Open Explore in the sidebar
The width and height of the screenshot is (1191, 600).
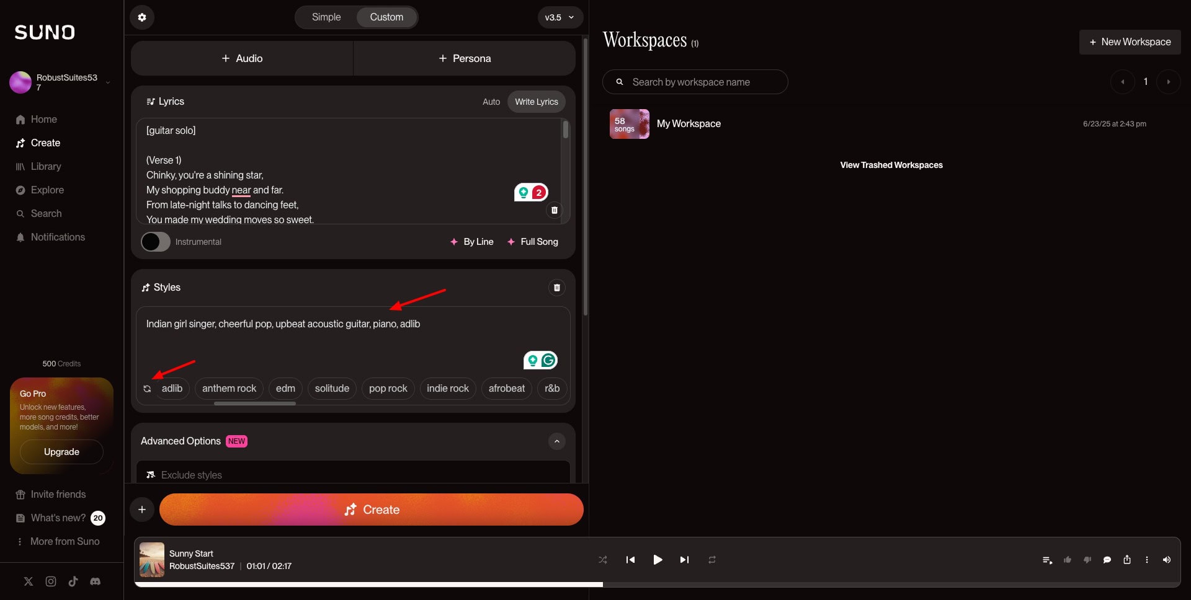point(47,190)
